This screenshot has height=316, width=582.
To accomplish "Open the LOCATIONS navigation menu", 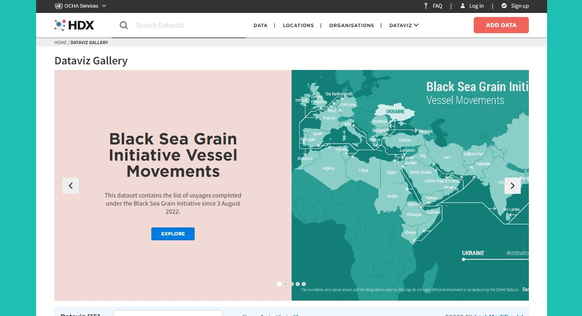I will tap(298, 25).
